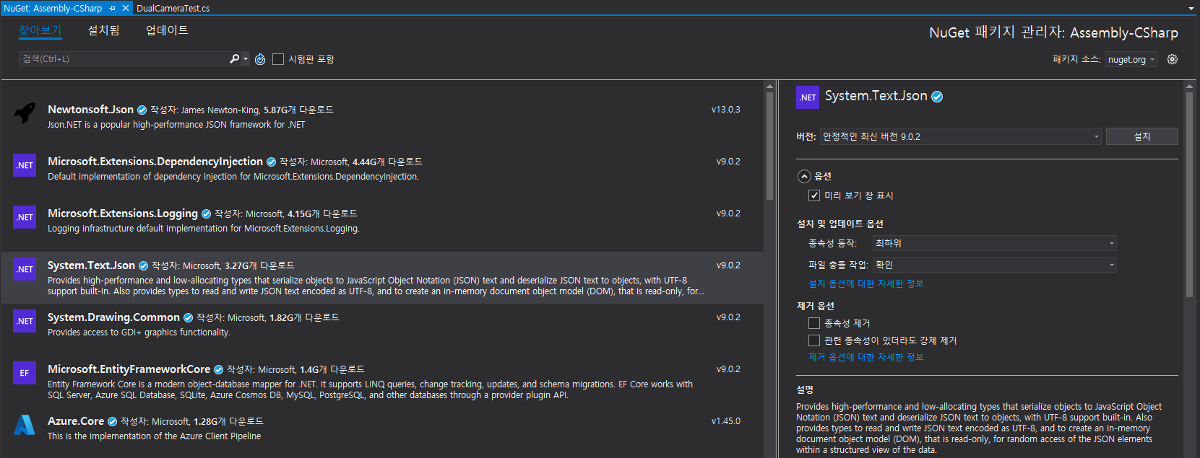Click the Newtonsoft.Json rocket package icon
This screenshot has width=1200, height=458.
(25, 113)
